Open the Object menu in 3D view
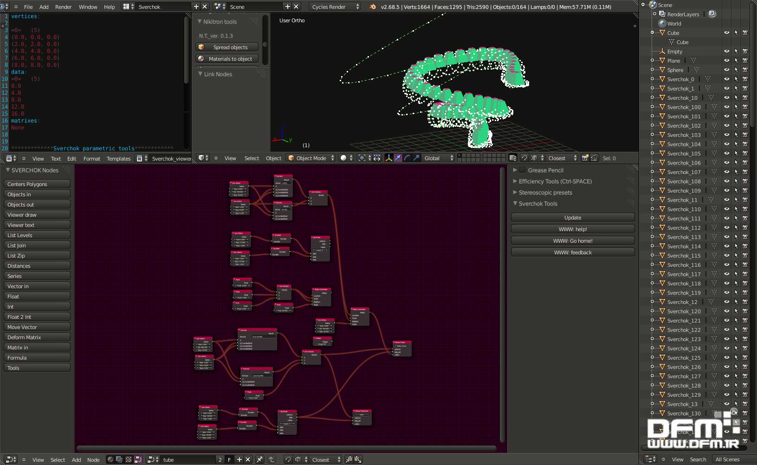 click(x=273, y=158)
